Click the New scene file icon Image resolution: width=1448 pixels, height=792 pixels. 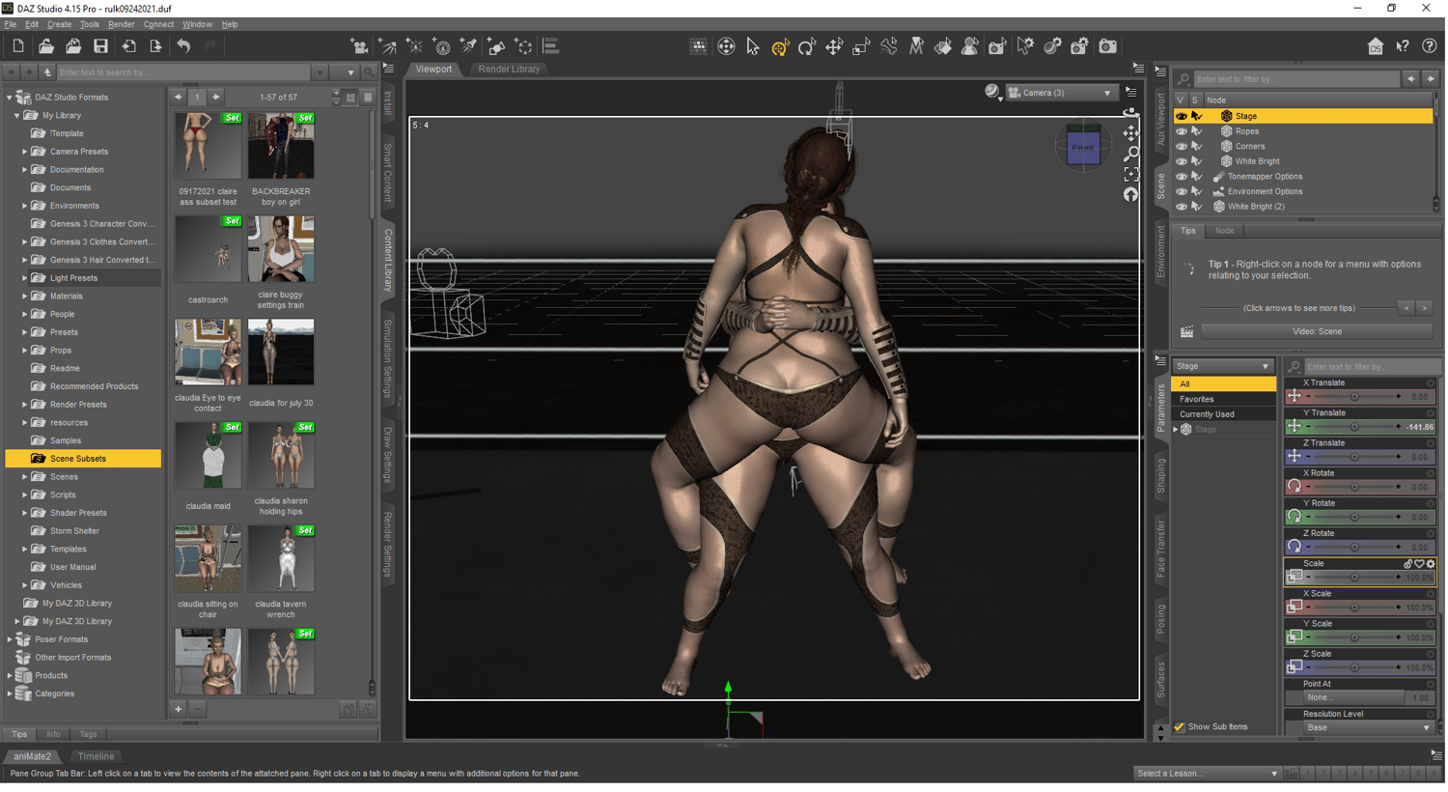tap(18, 46)
